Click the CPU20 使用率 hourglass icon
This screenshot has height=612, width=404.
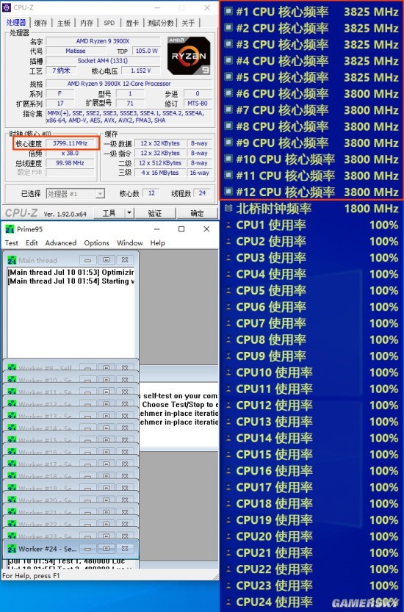coord(228,536)
